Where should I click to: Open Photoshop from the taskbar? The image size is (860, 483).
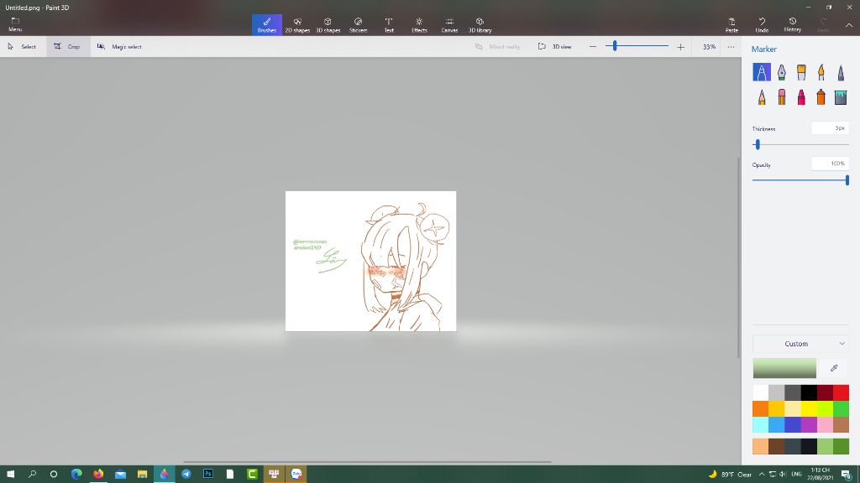pos(208,474)
